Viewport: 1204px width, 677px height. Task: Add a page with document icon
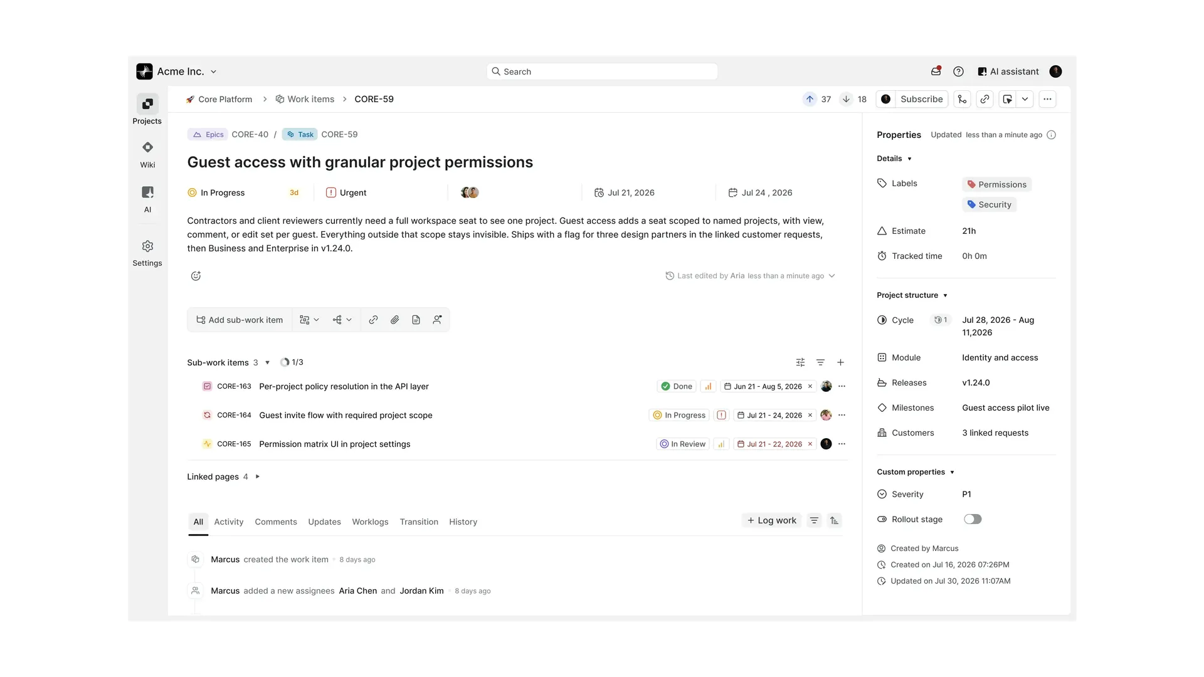416,320
